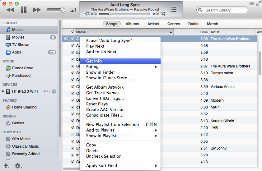The width and height of the screenshot is (262, 171).
Task: Check the unchecked song row checkbox
Action: 73,135
